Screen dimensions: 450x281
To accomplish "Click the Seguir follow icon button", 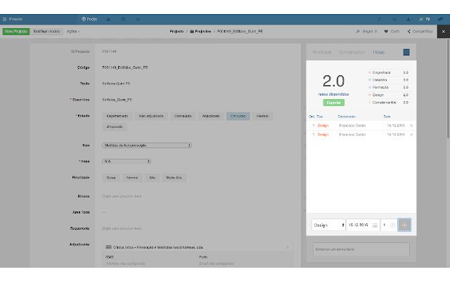I will 366,31.
